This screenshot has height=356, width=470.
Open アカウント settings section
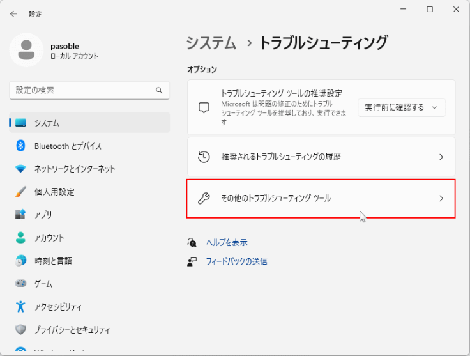(49, 238)
